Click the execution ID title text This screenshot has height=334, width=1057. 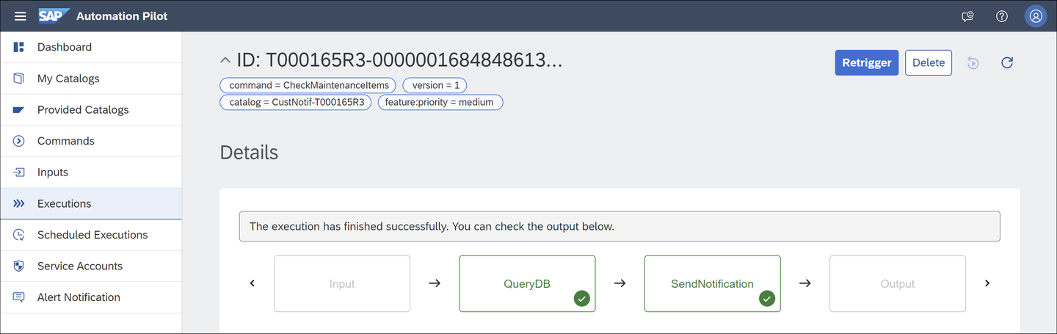[x=399, y=60]
